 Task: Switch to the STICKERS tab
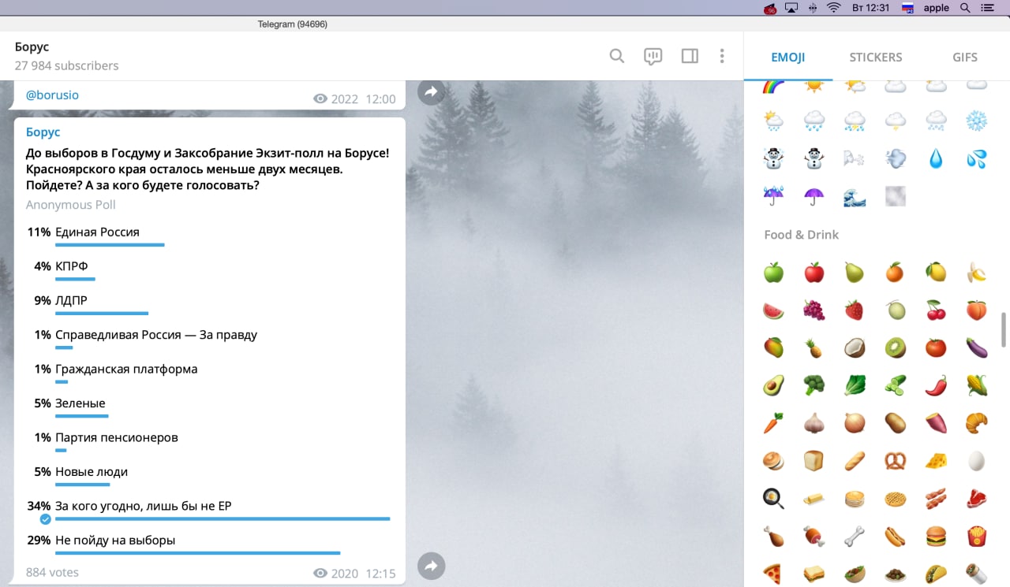pyautogui.click(x=875, y=57)
